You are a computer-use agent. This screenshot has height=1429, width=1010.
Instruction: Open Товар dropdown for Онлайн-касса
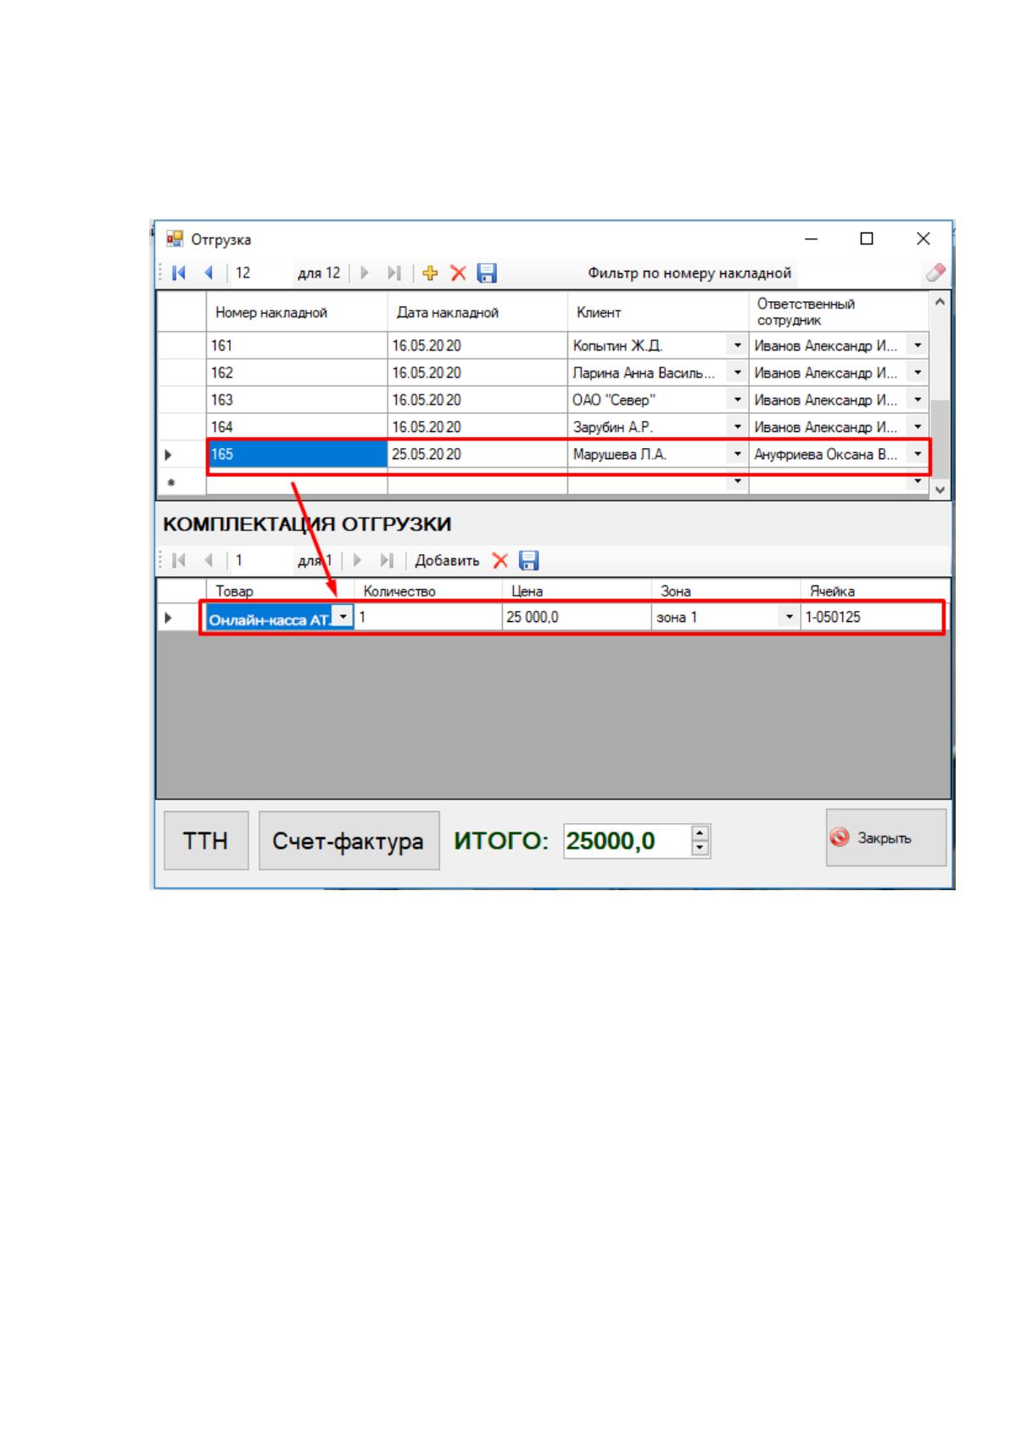(x=342, y=617)
